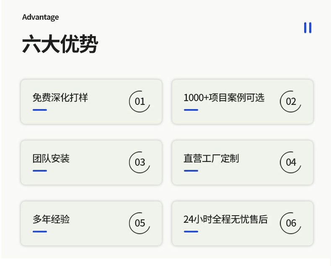331x266 pixels.
Task: Select the 团队安装 text
Action: [51, 159]
